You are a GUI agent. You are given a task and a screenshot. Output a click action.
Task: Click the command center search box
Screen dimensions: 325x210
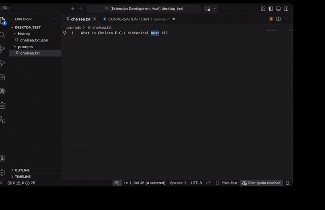pyautogui.click(x=144, y=8)
